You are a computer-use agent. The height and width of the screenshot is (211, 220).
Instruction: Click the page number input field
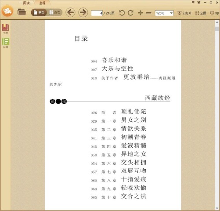pyautogui.click(x=97, y=13)
